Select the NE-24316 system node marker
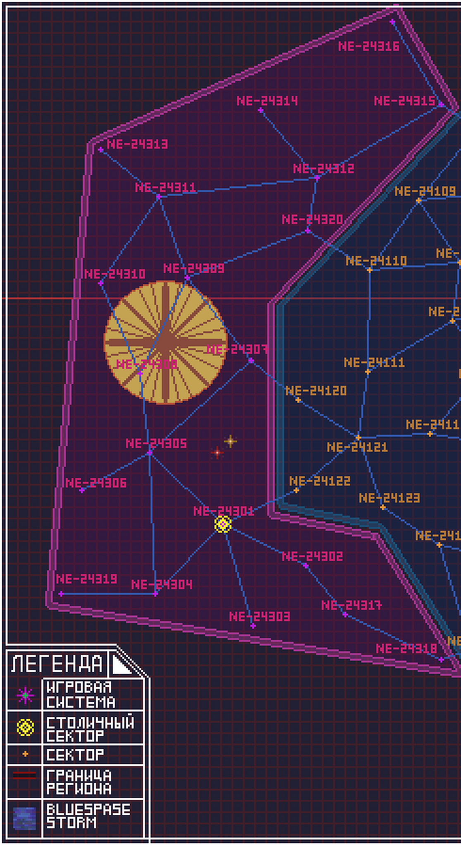 (x=392, y=22)
